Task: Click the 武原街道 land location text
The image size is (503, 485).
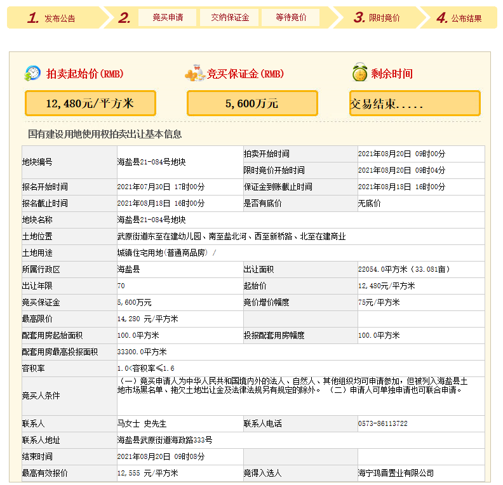Action: tap(231, 236)
